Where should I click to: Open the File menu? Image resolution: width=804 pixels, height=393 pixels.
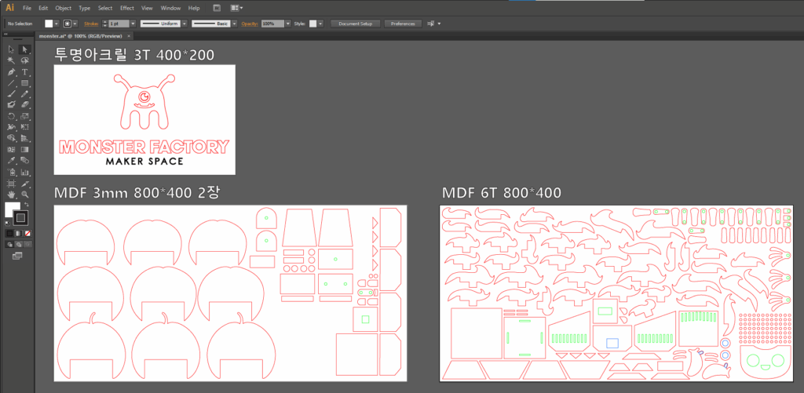(x=27, y=8)
